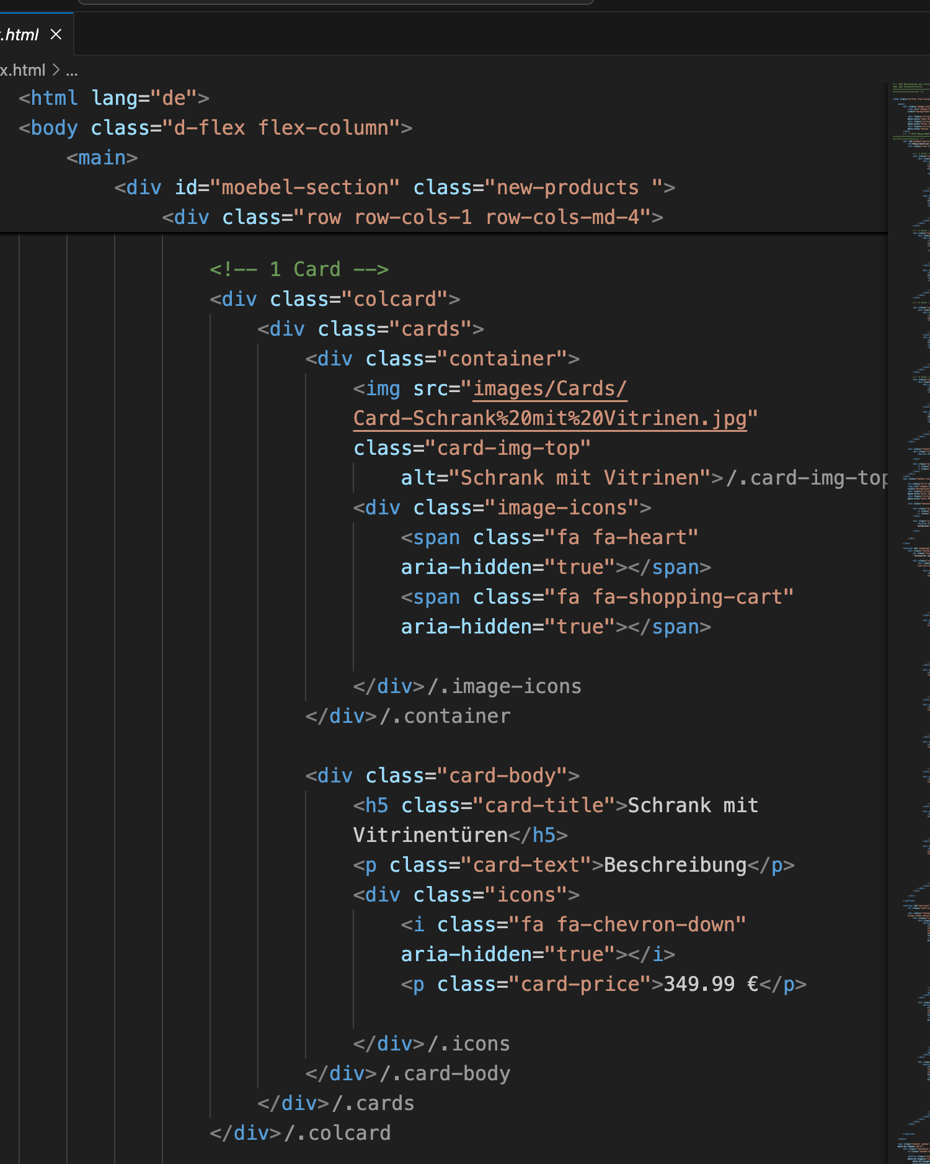Jump to the sticky html lang="de" line
Viewport: 930px width, 1164px height.
pos(113,98)
